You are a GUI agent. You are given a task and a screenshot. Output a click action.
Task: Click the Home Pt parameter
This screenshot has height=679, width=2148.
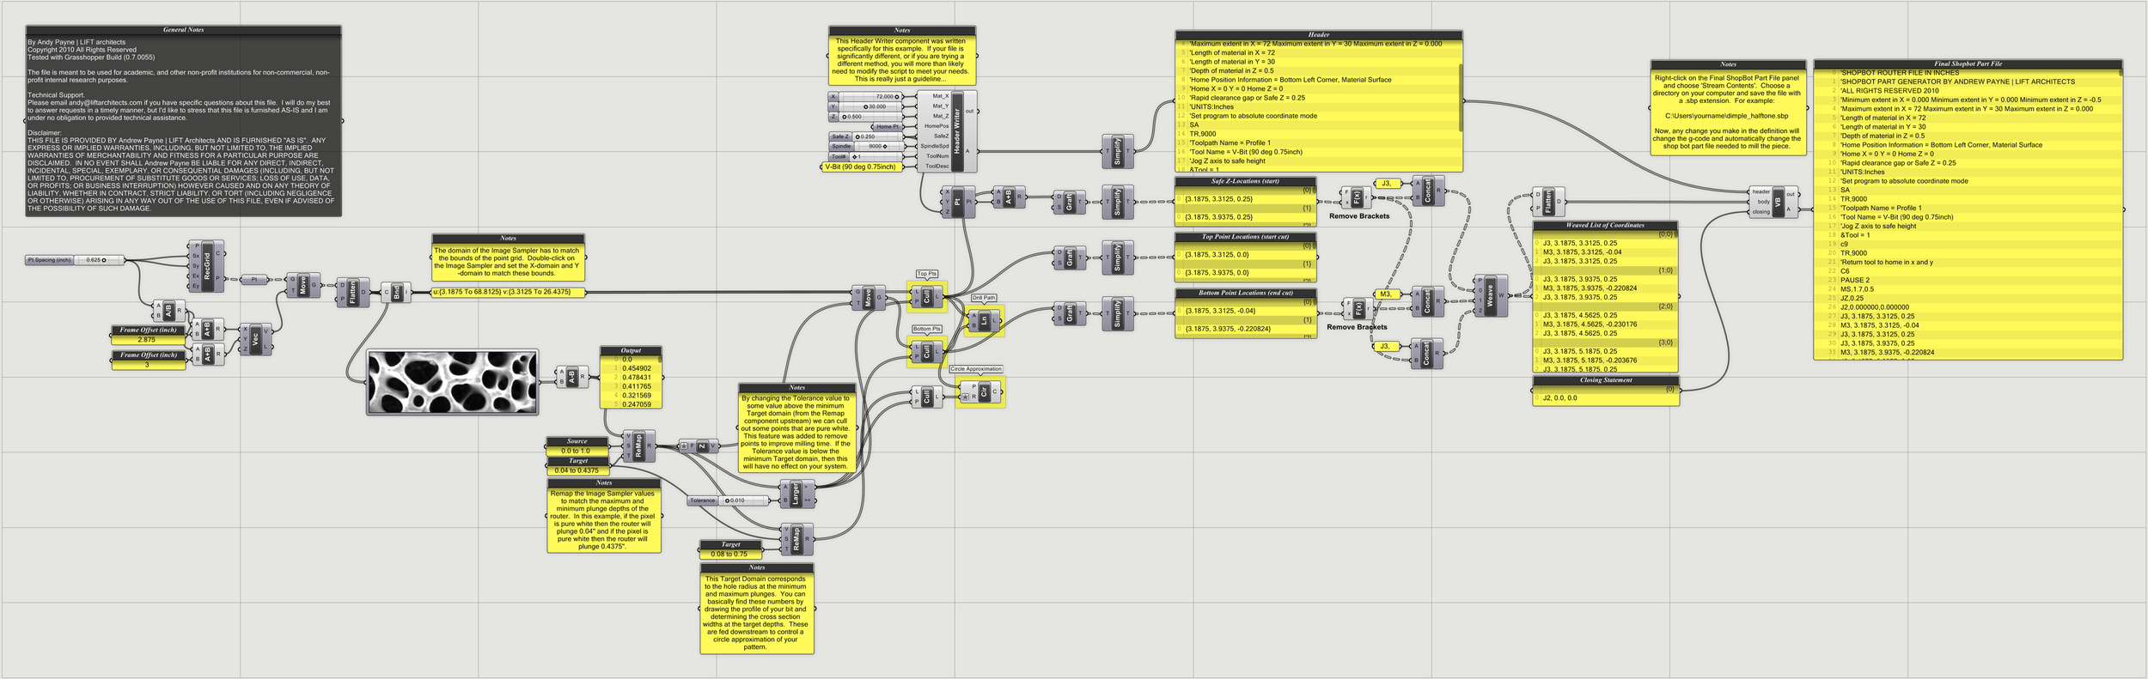(887, 127)
